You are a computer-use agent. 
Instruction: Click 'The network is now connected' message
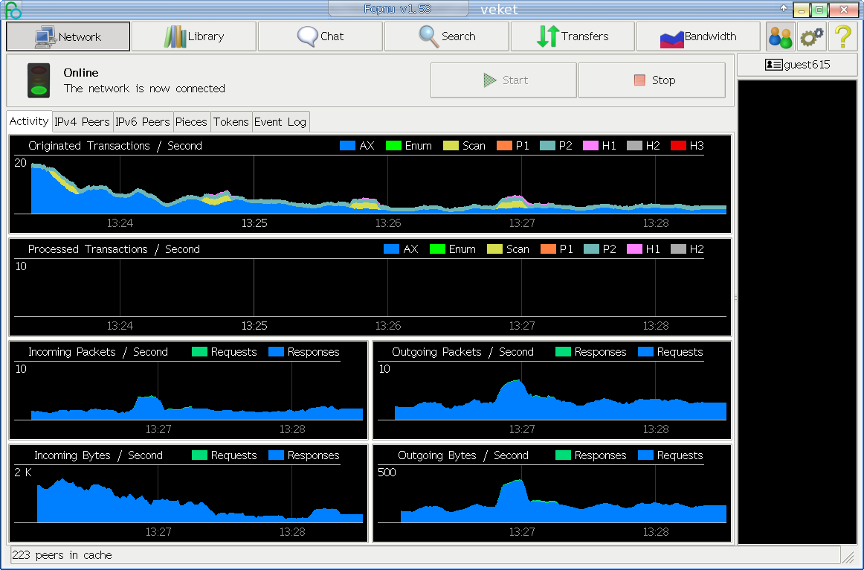144,89
